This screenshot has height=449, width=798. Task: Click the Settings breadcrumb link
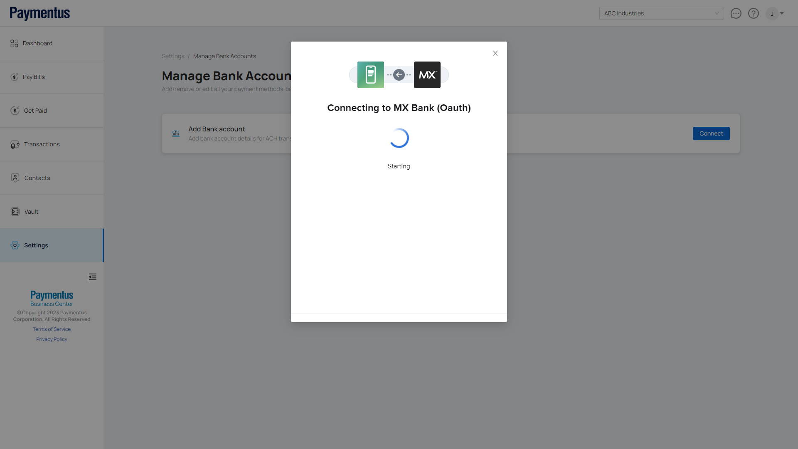(173, 56)
